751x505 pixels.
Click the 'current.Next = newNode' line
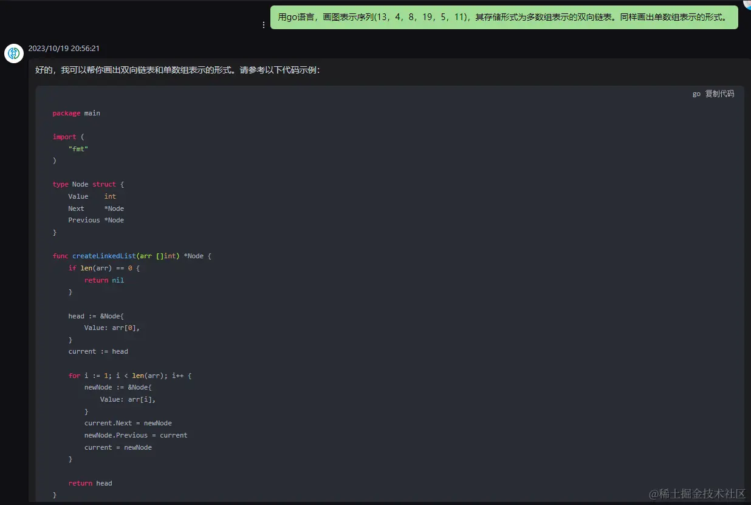(x=128, y=423)
